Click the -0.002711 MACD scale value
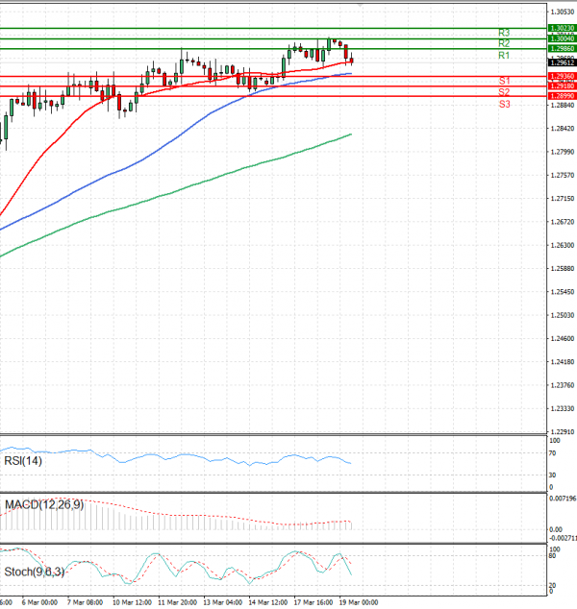577x609 pixels. coord(563,538)
